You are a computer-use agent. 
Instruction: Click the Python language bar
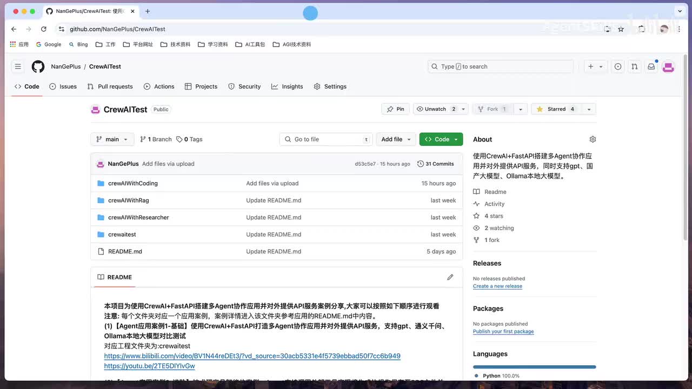click(x=535, y=367)
